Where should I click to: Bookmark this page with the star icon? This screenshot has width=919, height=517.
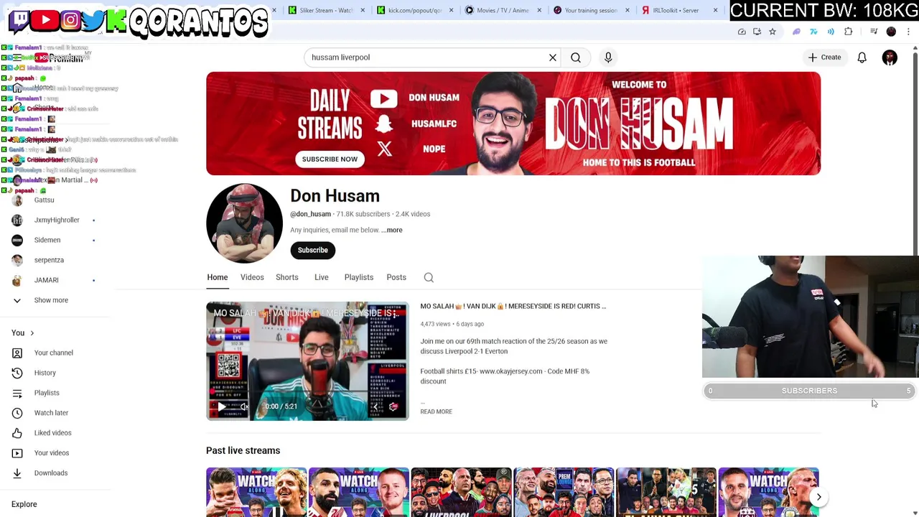point(773,32)
